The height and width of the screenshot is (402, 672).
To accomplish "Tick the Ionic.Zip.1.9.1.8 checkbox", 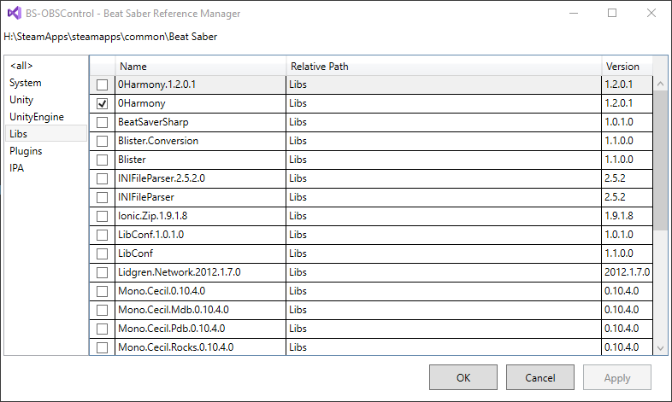I will (102, 217).
